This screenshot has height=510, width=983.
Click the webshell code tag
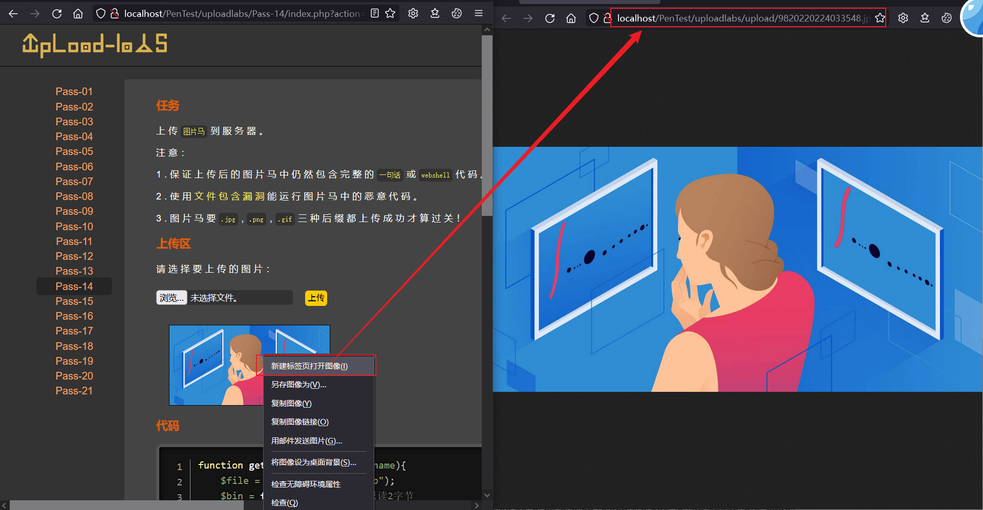coord(435,175)
